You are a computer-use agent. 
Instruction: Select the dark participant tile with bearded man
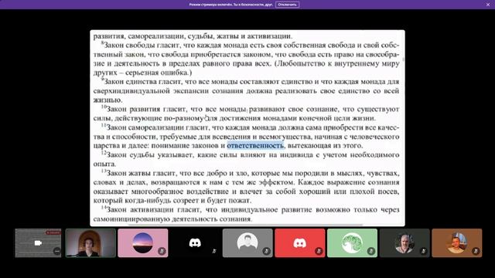click(405, 243)
